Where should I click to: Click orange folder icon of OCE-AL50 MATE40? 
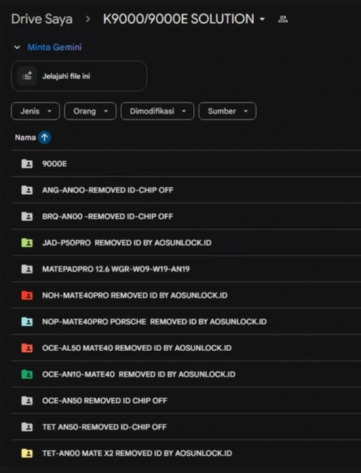click(x=27, y=348)
